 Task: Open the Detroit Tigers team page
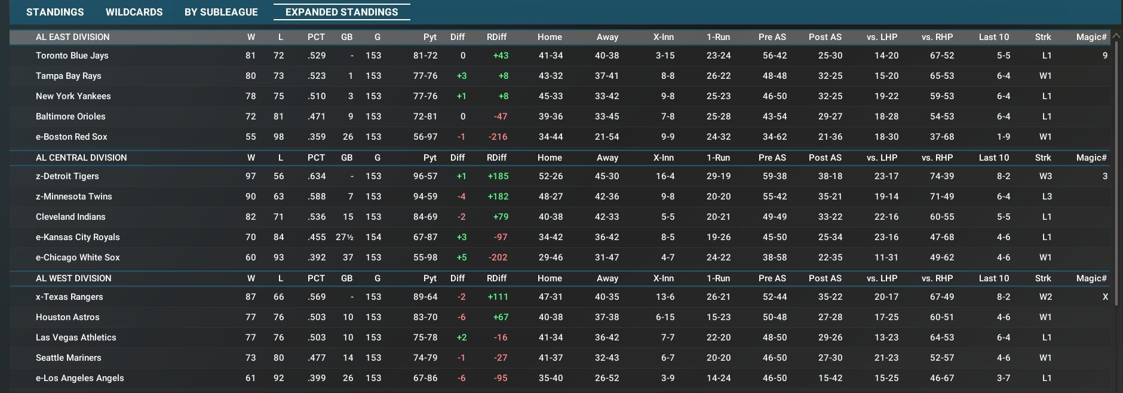tap(67, 176)
